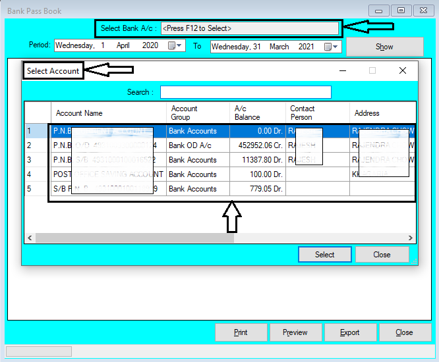
Task: Click the Preview button
Action: coord(295,332)
